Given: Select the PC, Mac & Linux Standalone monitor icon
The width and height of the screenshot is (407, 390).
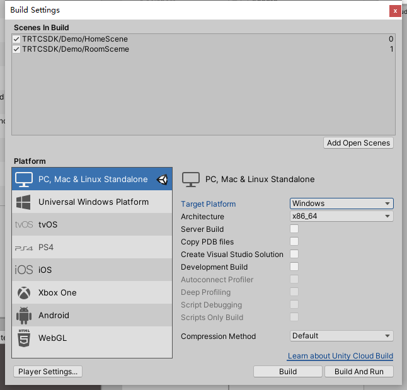Looking at the screenshot, I should click(x=23, y=180).
